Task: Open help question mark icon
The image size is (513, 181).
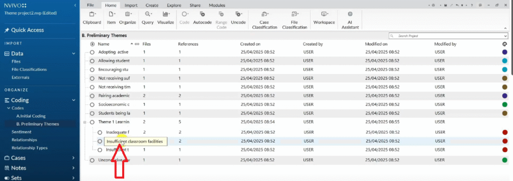Action: click(471, 5)
